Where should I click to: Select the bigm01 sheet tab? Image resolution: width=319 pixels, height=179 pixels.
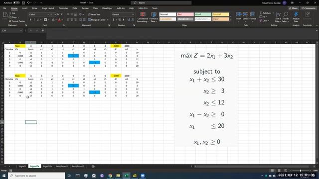click(22, 167)
